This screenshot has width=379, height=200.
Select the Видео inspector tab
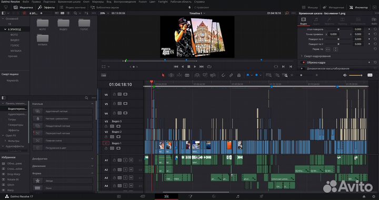pyautogui.click(x=304, y=21)
